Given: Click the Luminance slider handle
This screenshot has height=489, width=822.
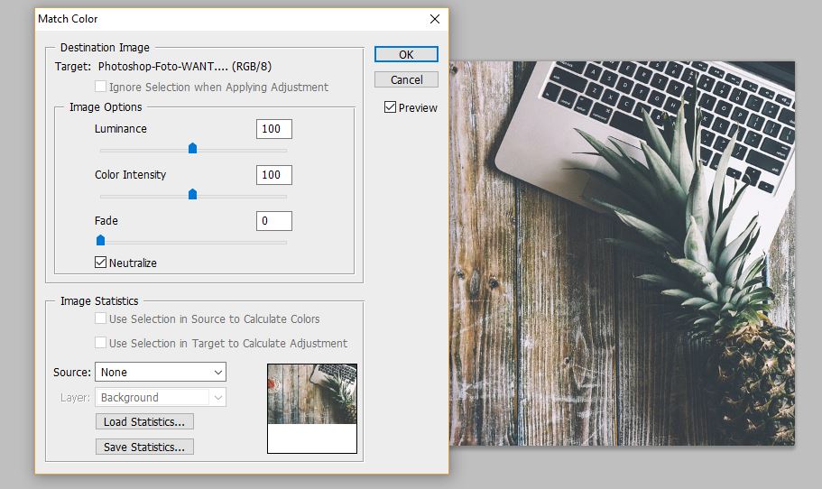Looking at the screenshot, I should (x=192, y=149).
